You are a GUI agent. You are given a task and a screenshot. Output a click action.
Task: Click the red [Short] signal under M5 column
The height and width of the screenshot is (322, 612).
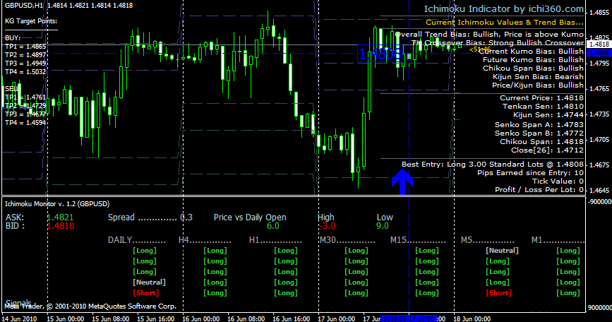coord(499,293)
